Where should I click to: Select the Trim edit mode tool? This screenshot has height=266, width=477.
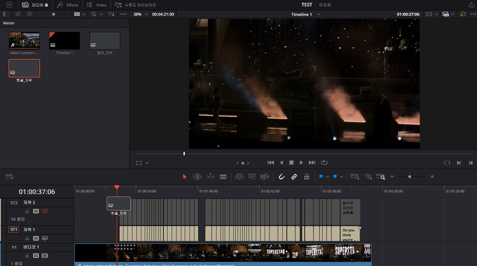[x=197, y=176]
